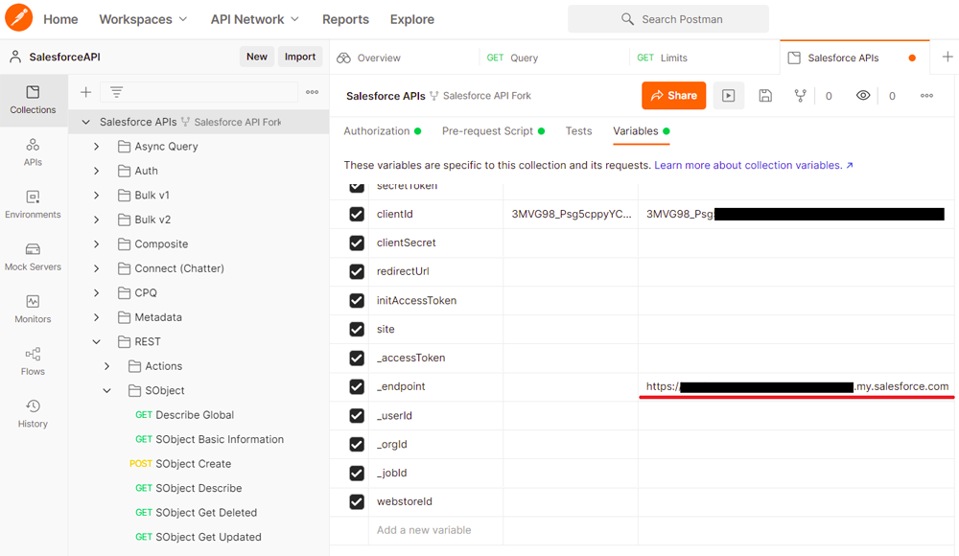Uncheck the site variable checkbox
The image size is (959, 556).
coord(357,329)
